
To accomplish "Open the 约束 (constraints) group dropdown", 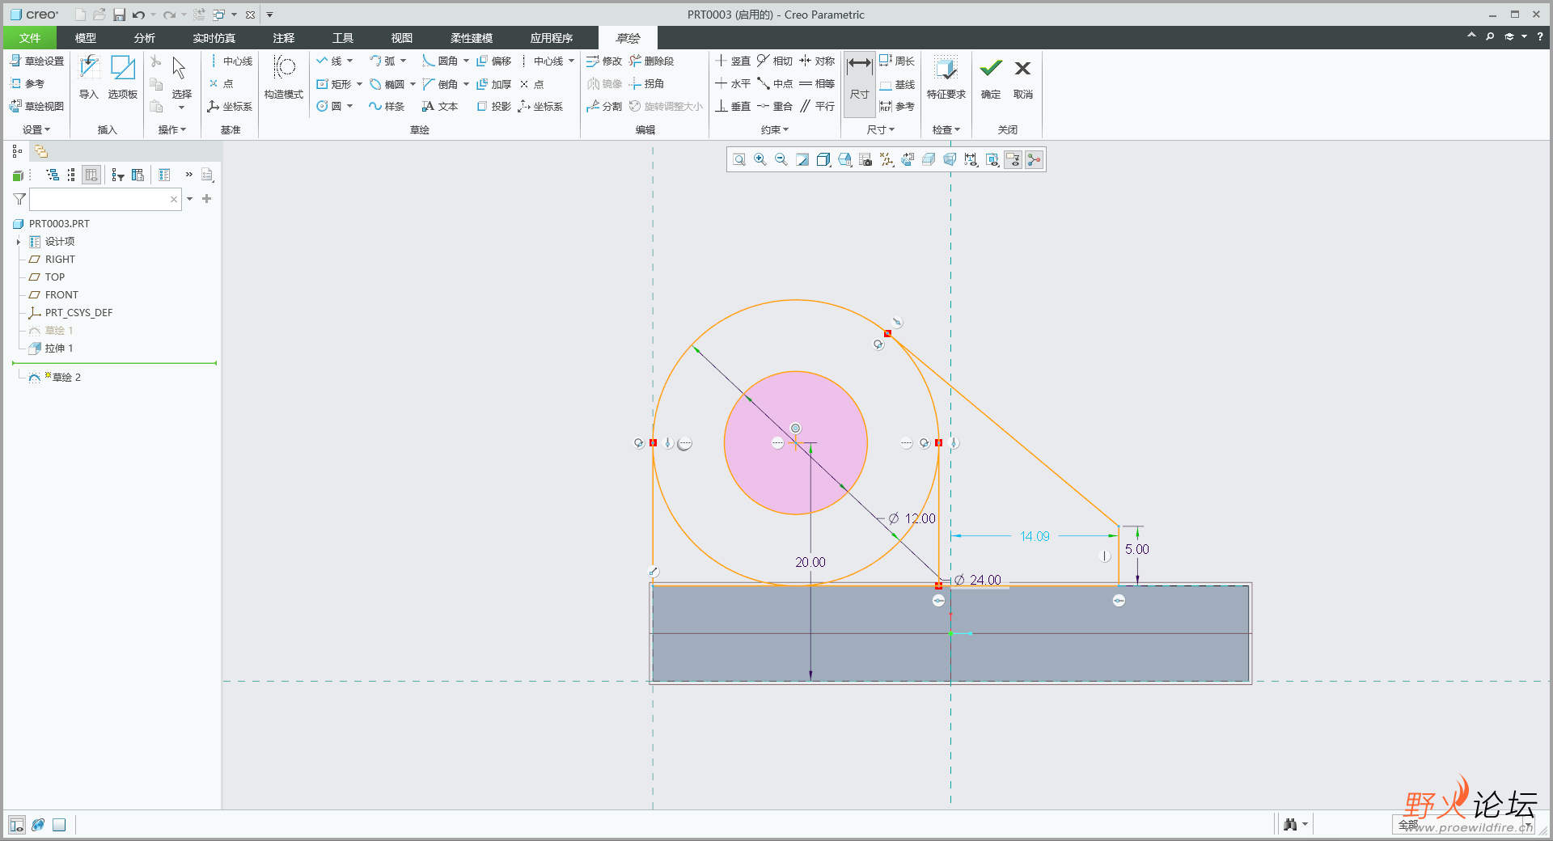I will tap(774, 129).
